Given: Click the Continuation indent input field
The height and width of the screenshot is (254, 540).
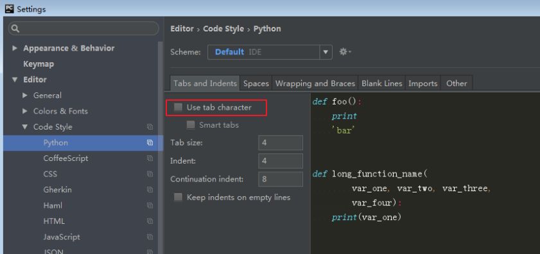Looking at the screenshot, I should click(281, 180).
